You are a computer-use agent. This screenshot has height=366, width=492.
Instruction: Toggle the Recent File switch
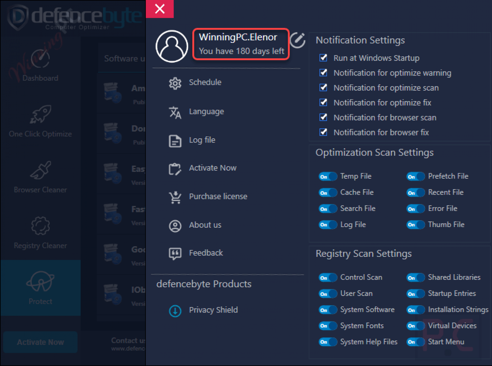point(415,192)
